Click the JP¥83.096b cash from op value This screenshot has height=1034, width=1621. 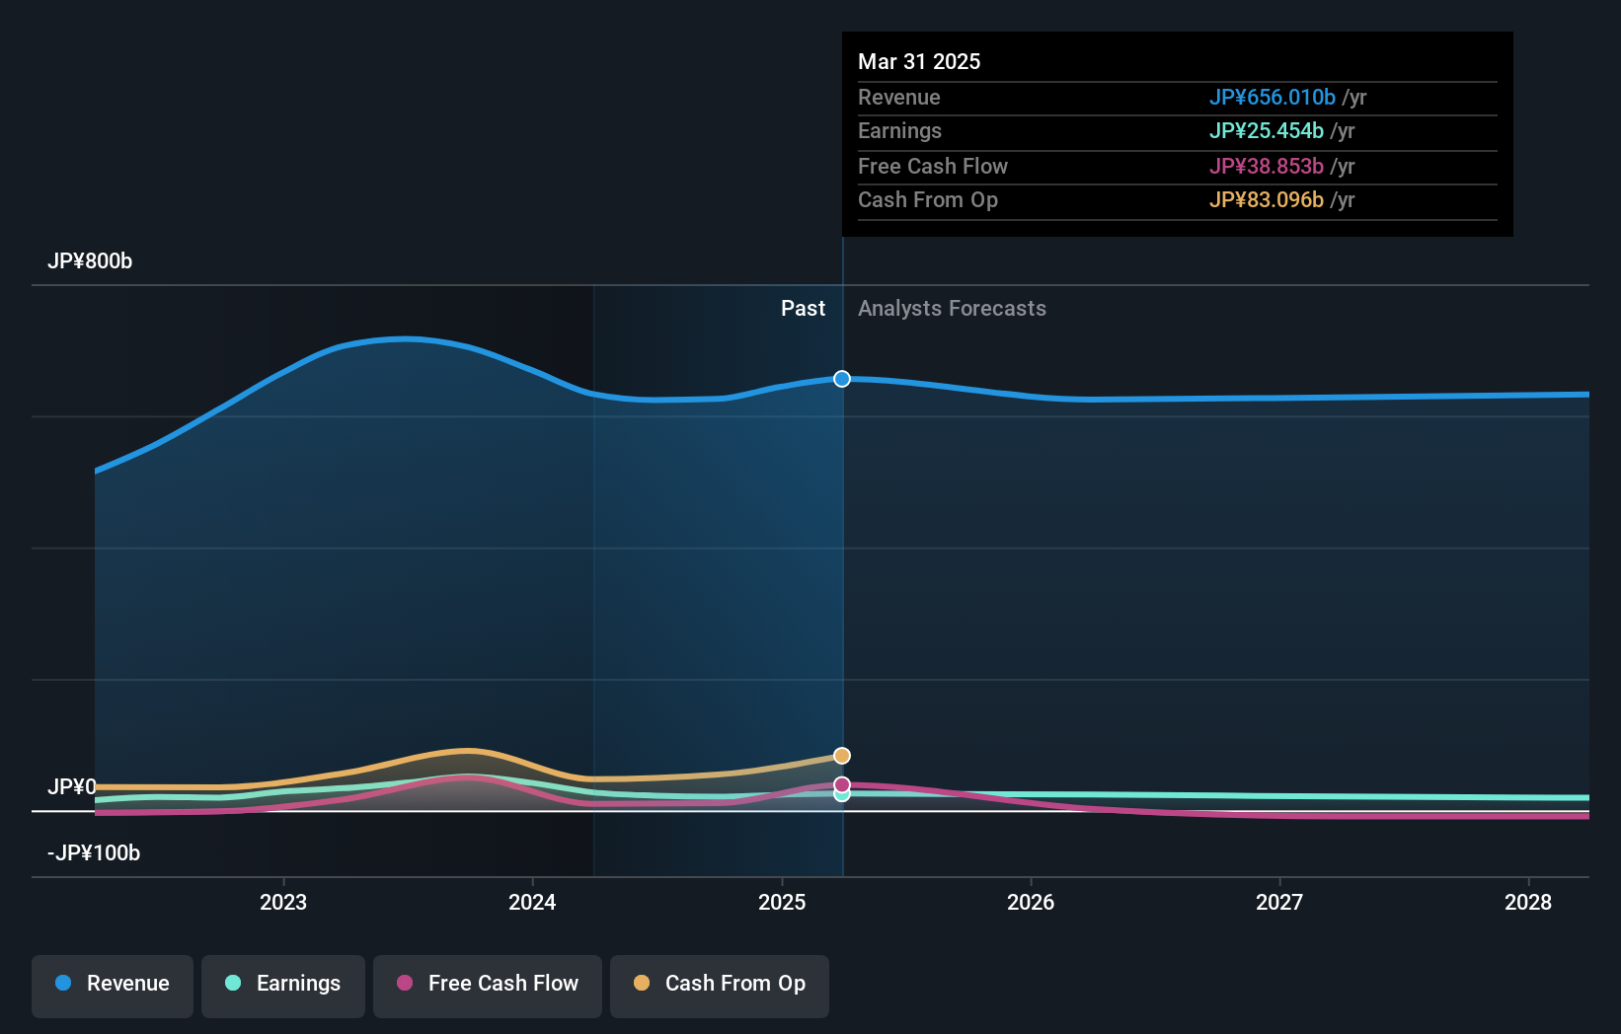point(1267,200)
